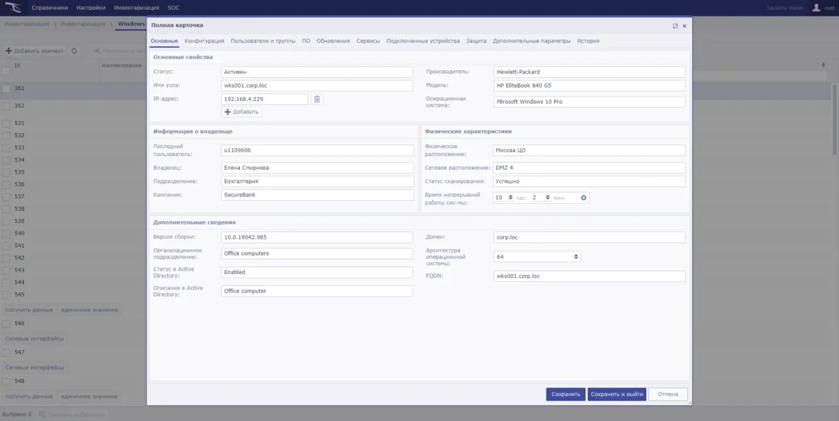Expand the Полная карточка dialog to fullscreen
The image size is (839, 421).
point(675,26)
